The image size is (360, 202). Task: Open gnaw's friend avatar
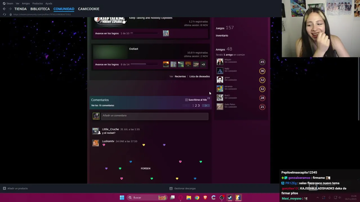click(x=220, y=80)
